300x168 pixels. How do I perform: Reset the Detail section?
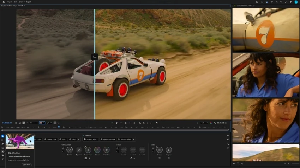(x=153, y=151)
